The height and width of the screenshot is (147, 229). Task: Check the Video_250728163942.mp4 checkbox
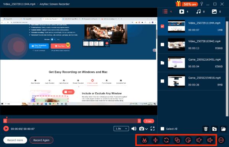click(x=162, y=44)
